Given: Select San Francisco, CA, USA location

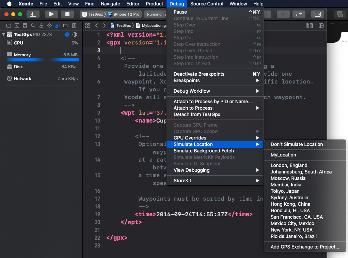Looking at the screenshot, I should 304,217.
